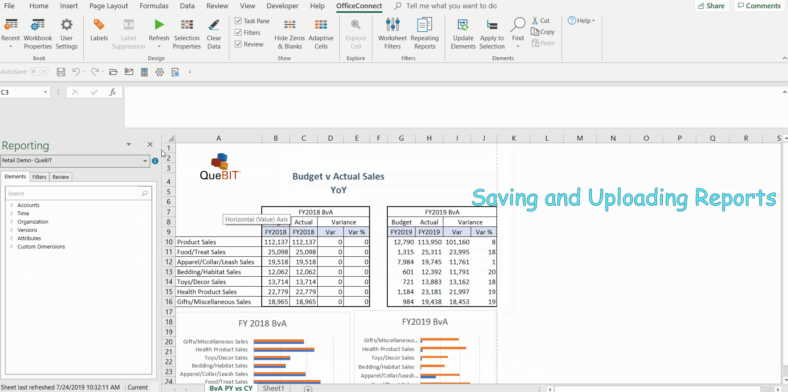Disable the Review checkbox
788x392 pixels.
(238, 44)
